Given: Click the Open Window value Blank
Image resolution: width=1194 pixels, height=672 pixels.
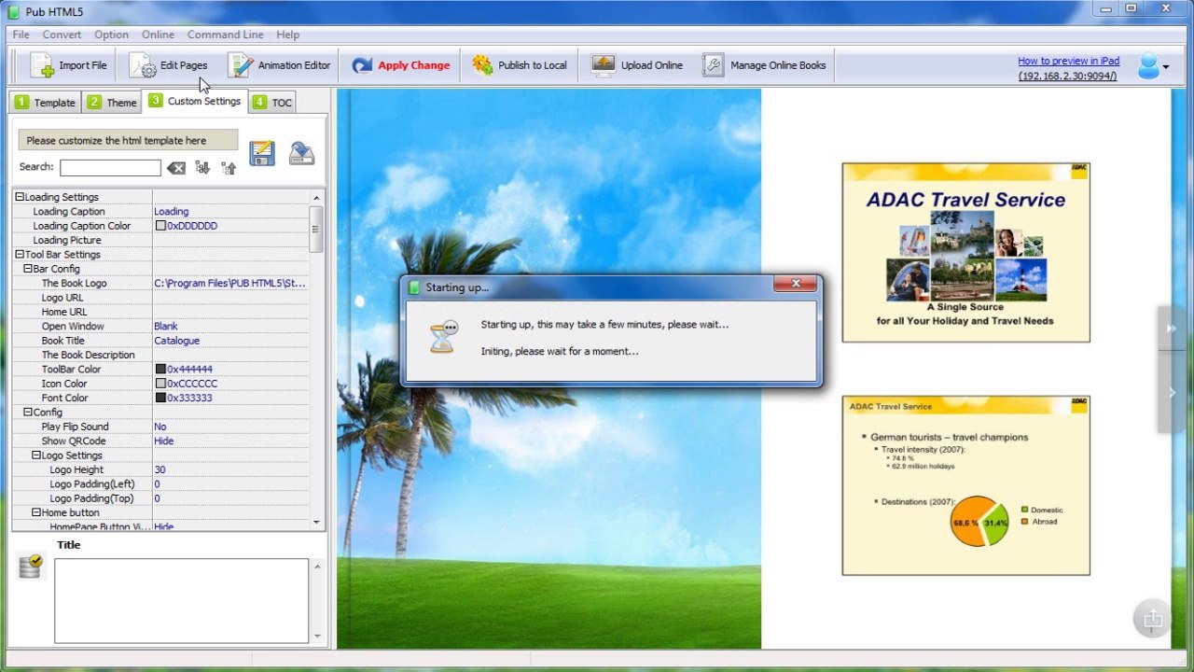Looking at the screenshot, I should point(166,327).
